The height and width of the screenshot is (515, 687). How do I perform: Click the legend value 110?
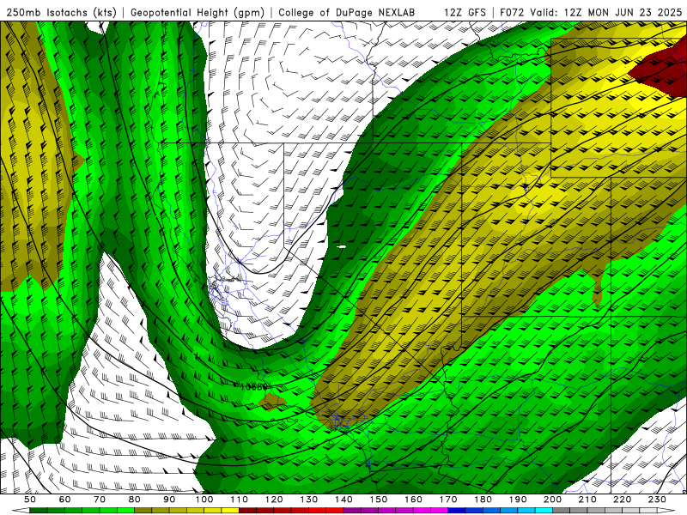click(239, 500)
